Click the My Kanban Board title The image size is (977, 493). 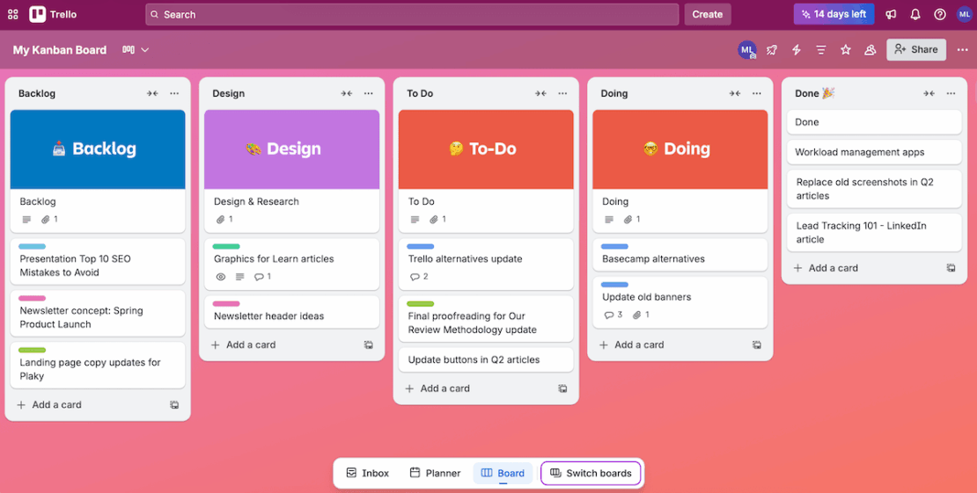pos(60,50)
